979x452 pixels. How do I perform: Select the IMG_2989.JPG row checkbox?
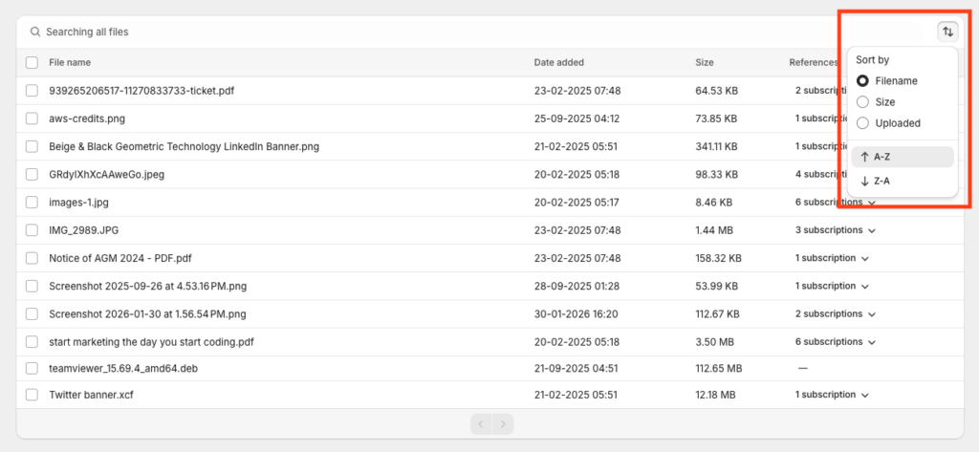(x=32, y=230)
